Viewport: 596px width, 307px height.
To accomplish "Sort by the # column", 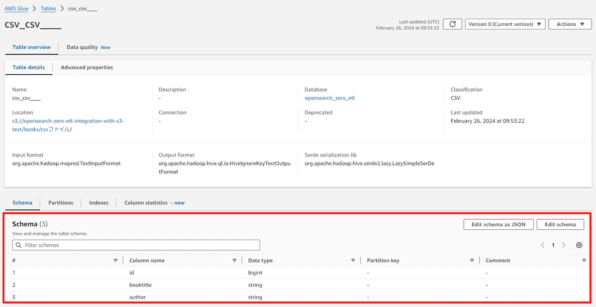I will point(116,260).
